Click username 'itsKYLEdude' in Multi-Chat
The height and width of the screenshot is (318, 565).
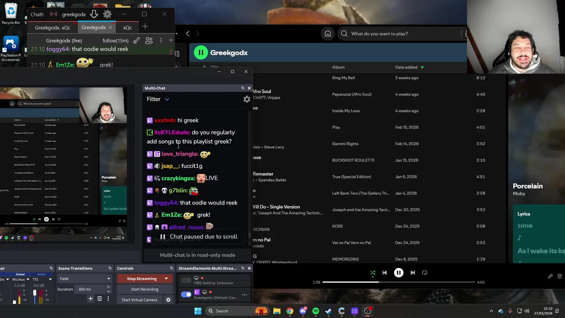tap(172, 132)
